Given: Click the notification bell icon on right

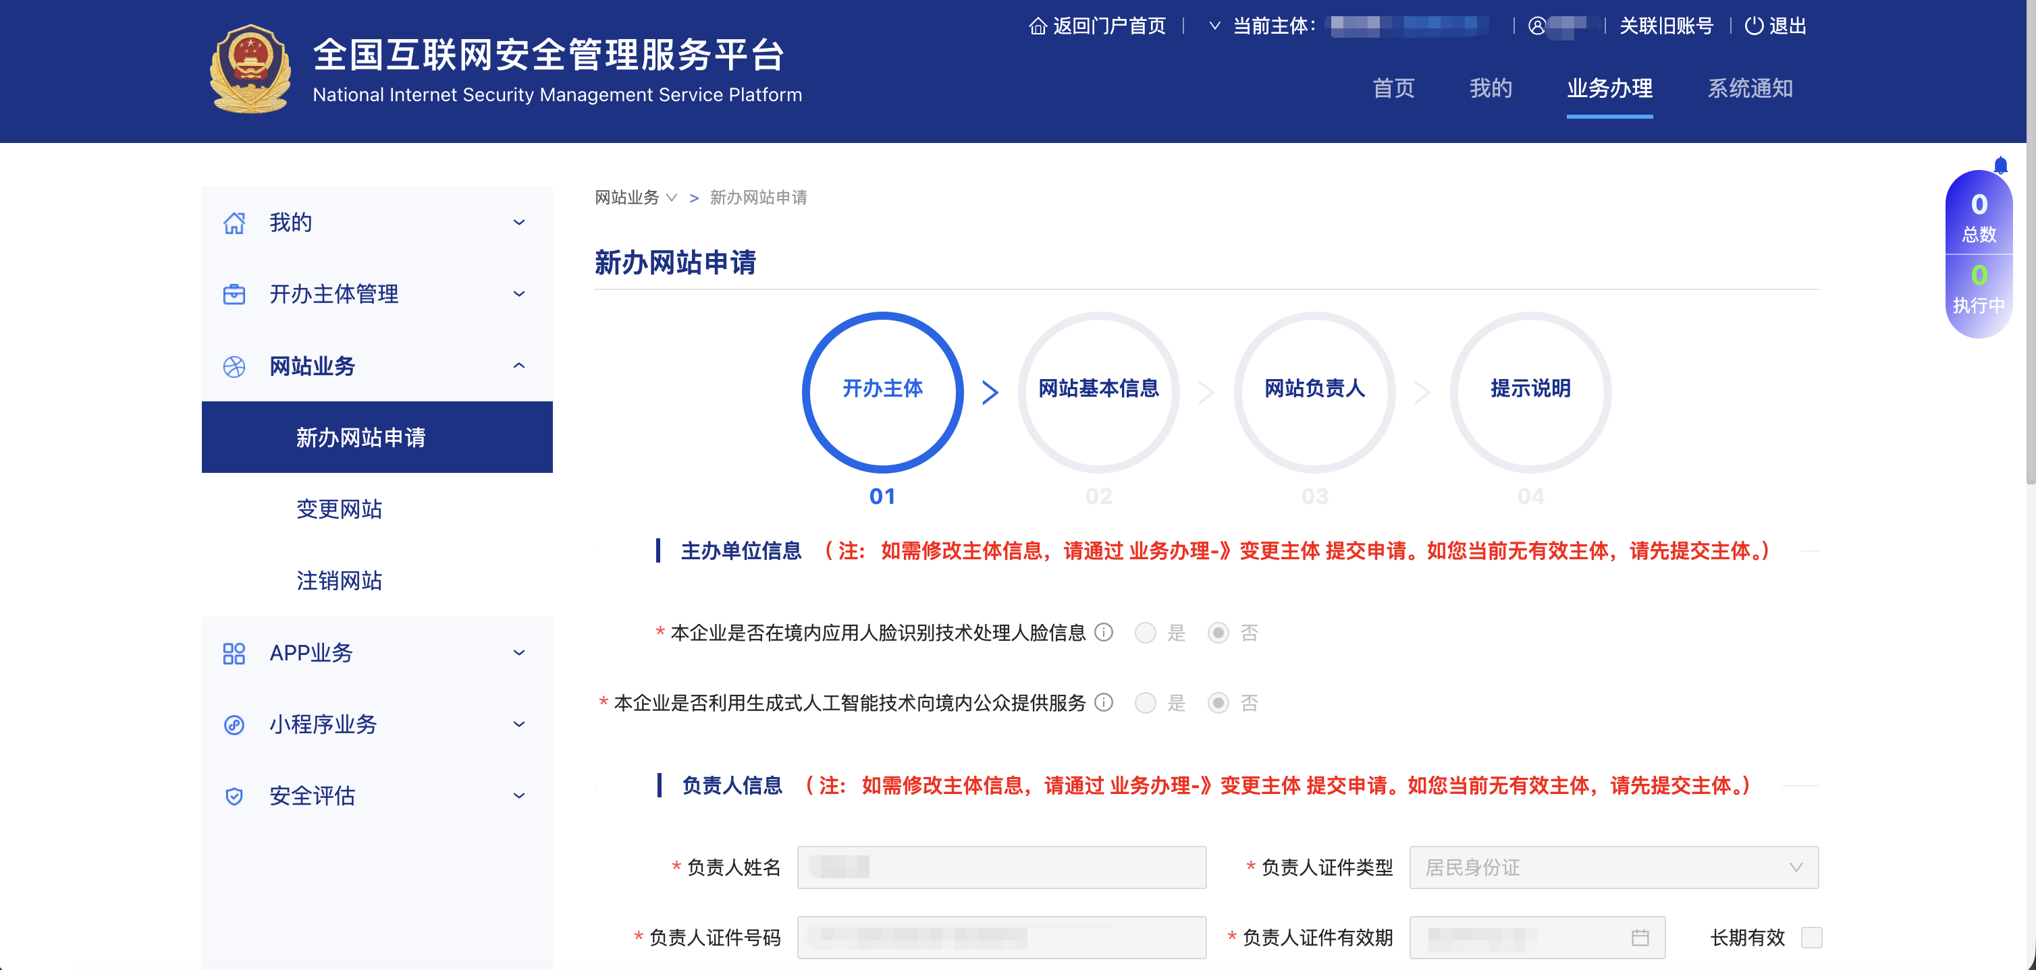Looking at the screenshot, I should tap(2000, 165).
